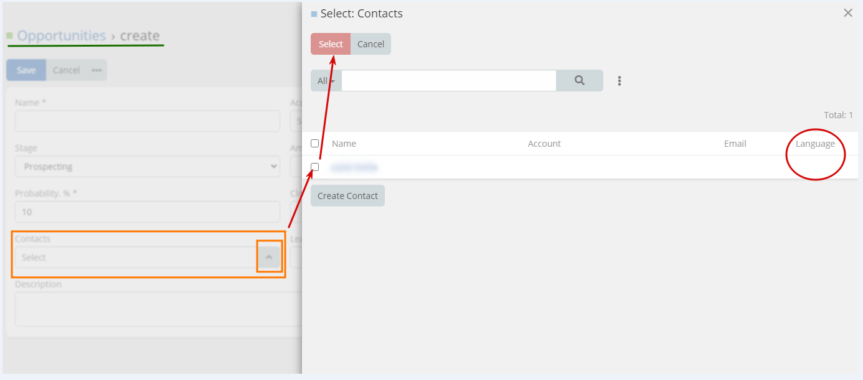This screenshot has width=863, height=380.
Task: Click the Create Contact button
Action: click(347, 196)
